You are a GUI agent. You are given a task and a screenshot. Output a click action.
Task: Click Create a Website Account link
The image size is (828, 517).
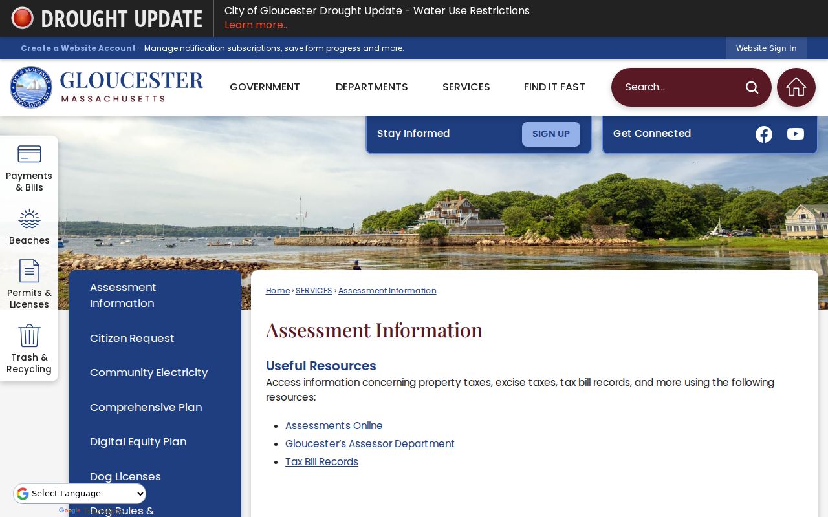pos(78,48)
